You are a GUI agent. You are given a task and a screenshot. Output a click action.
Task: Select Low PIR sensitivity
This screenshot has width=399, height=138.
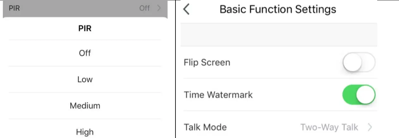coord(85,80)
